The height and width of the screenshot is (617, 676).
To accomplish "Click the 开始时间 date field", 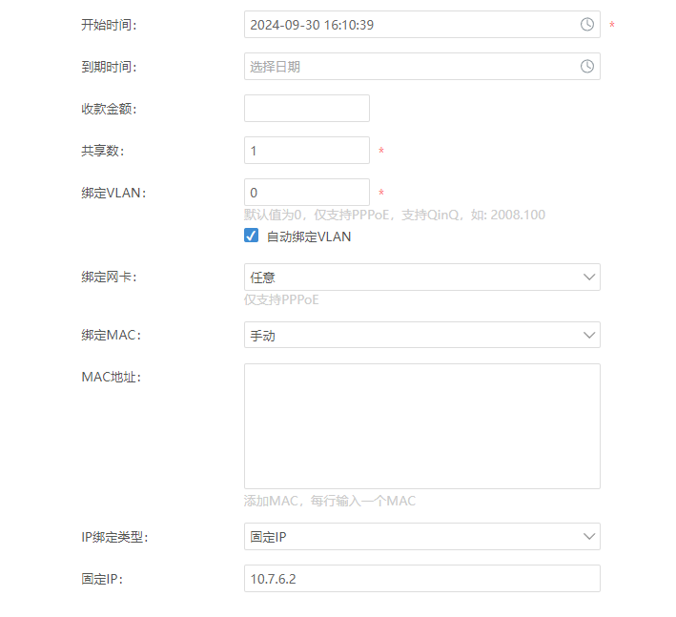I will (x=422, y=25).
